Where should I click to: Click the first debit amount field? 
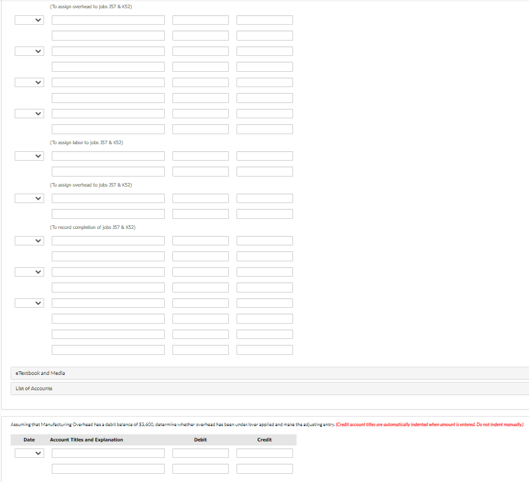coord(200,19)
